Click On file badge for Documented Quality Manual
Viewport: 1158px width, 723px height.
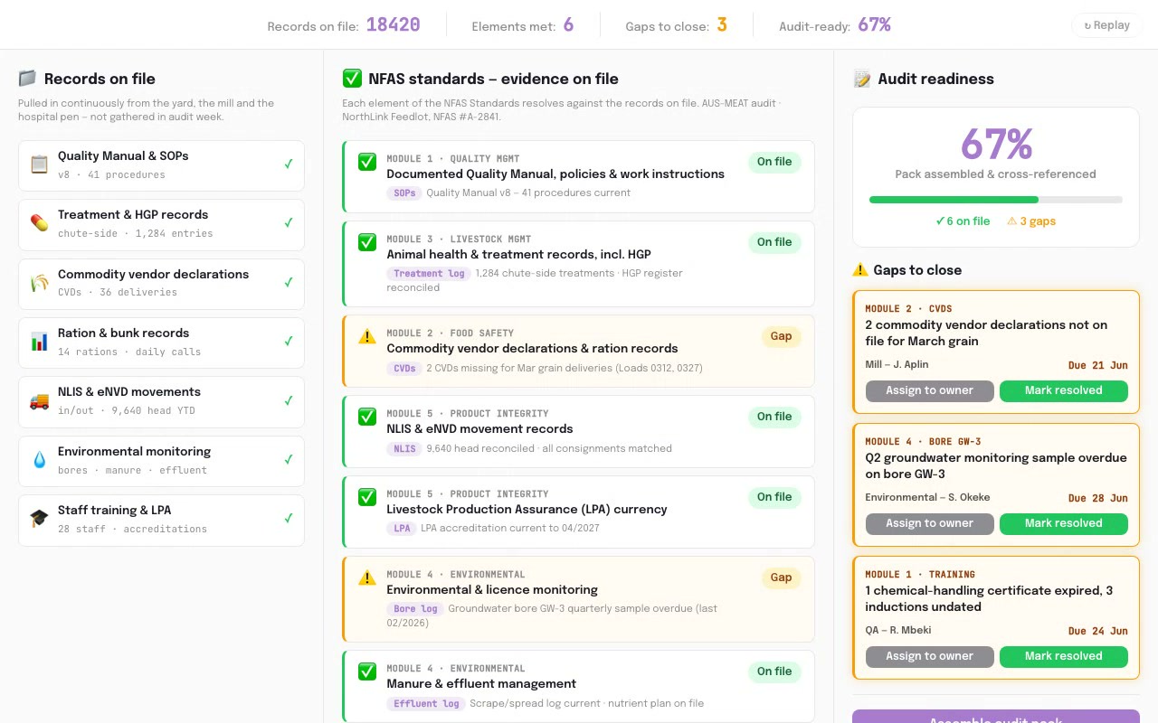click(774, 162)
